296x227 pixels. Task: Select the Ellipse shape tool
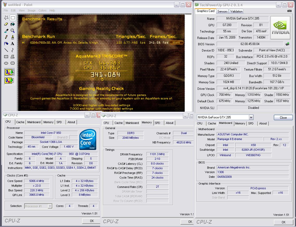(x=6, y=63)
